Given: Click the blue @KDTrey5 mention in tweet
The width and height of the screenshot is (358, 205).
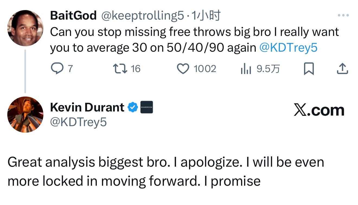Looking at the screenshot, I should pos(288,48).
